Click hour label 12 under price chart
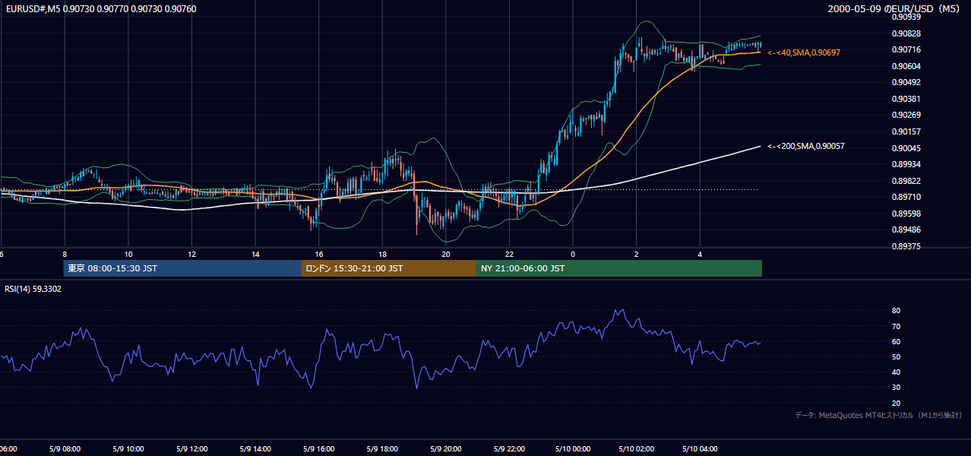The height and width of the screenshot is (456, 971). tap(192, 254)
